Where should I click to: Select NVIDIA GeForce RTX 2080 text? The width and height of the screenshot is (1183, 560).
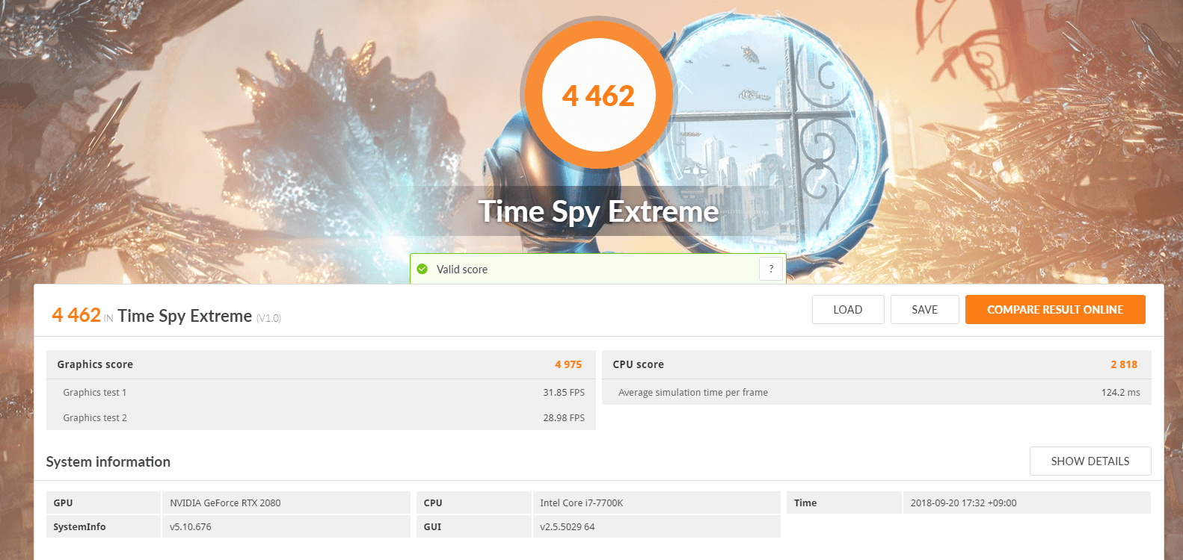point(225,503)
